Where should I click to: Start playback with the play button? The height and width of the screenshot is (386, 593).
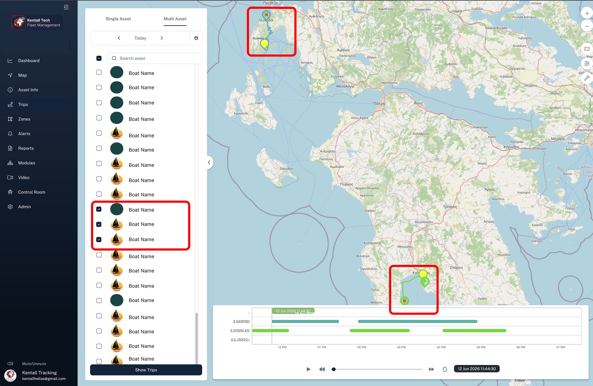point(308,369)
